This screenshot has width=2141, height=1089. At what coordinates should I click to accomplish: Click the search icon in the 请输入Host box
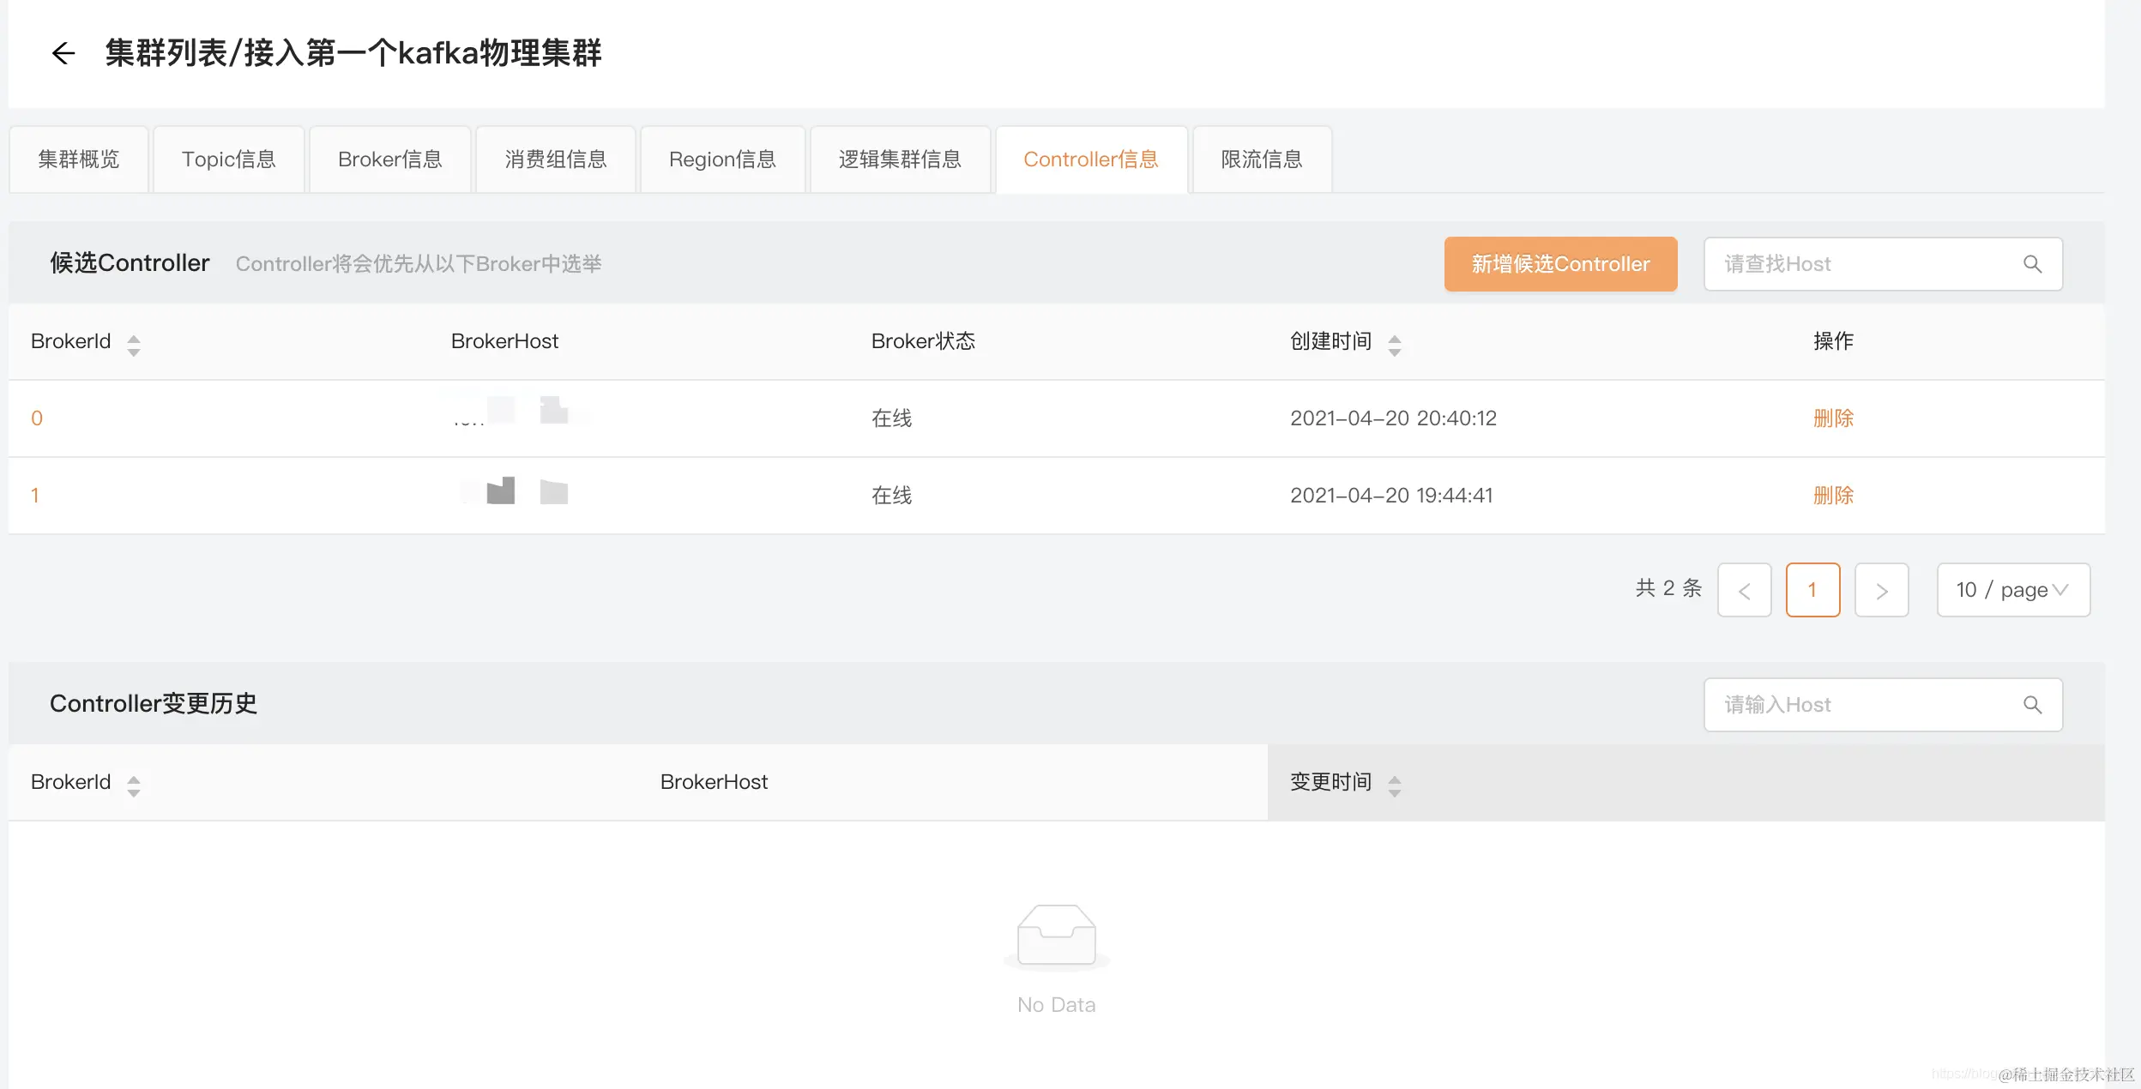pyautogui.click(x=2032, y=704)
